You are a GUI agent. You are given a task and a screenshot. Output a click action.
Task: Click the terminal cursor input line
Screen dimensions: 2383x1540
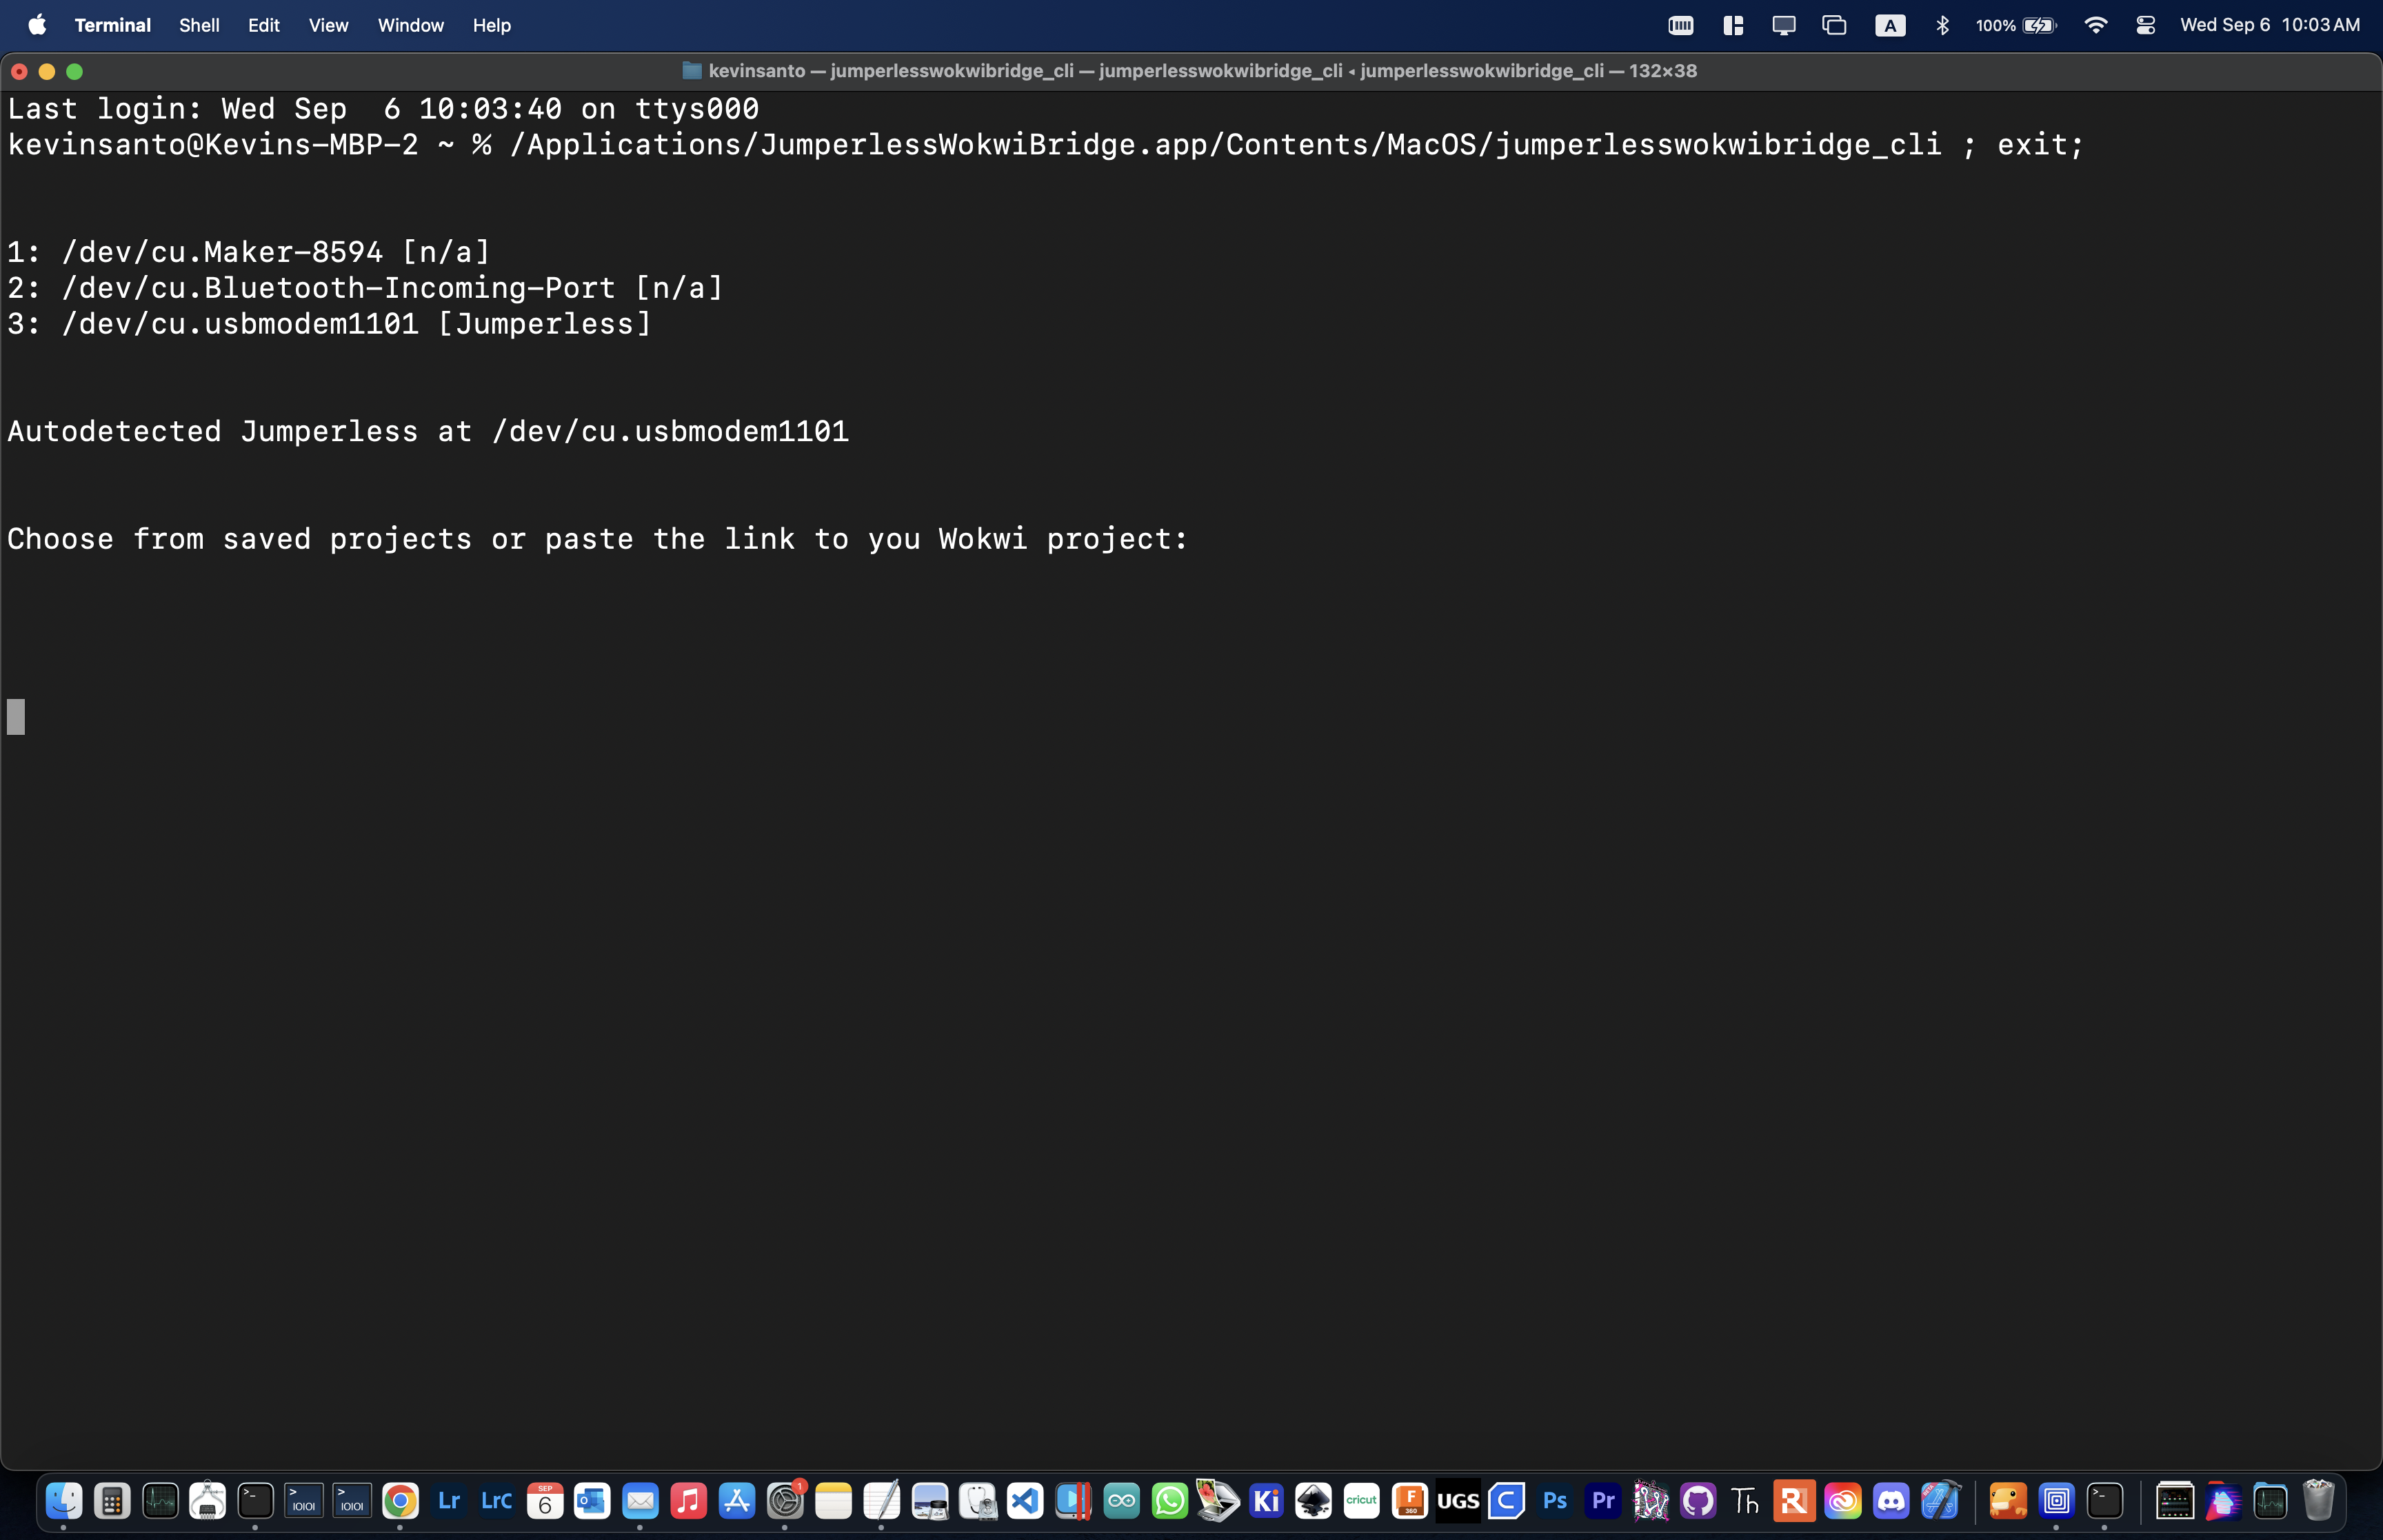tap(16, 717)
